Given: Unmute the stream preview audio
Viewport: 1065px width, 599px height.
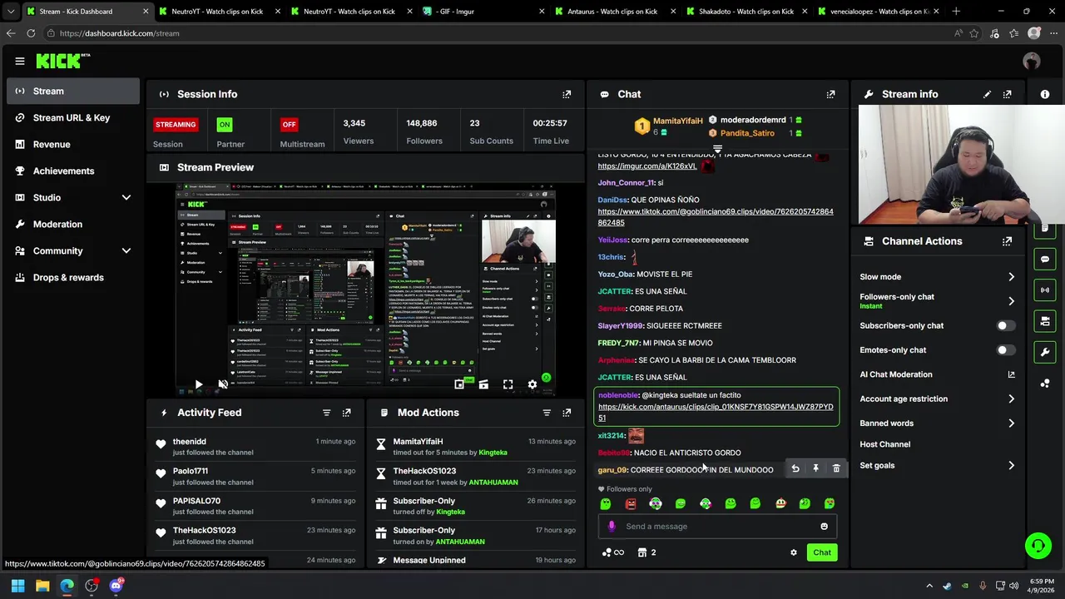Looking at the screenshot, I should point(223,384).
